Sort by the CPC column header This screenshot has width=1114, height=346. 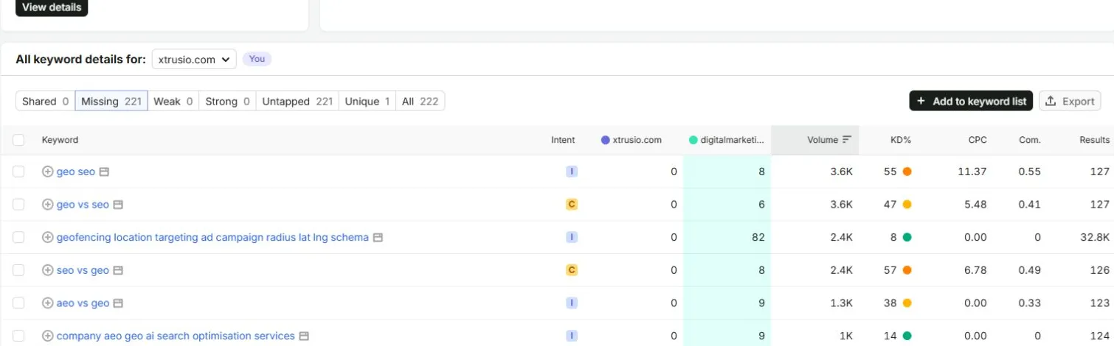[978, 140]
